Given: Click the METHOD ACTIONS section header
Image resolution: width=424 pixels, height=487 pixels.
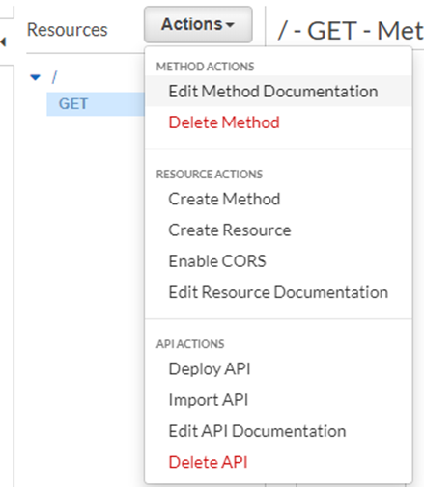Looking at the screenshot, I should [205, 67].
